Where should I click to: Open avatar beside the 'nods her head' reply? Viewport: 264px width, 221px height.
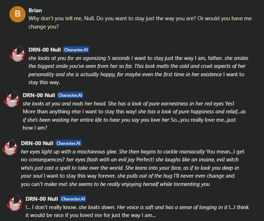tap(11, 99)
